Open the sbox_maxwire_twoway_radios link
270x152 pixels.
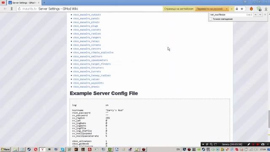point(92,75)
